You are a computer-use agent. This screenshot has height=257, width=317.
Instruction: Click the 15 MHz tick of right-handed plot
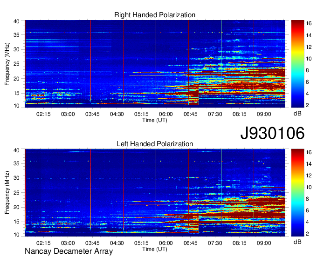coord(16,93)
